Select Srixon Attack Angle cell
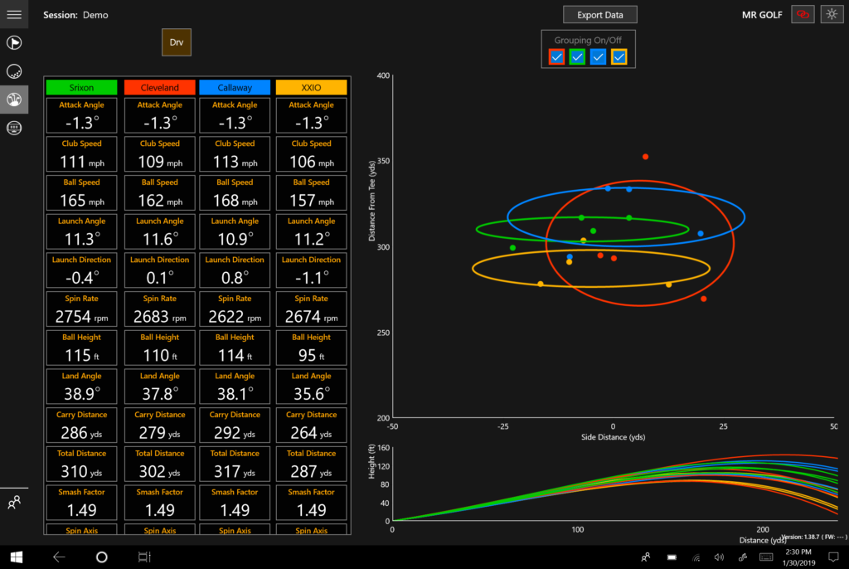The height and width of the screenshot is (569, 849). [82, 115]
